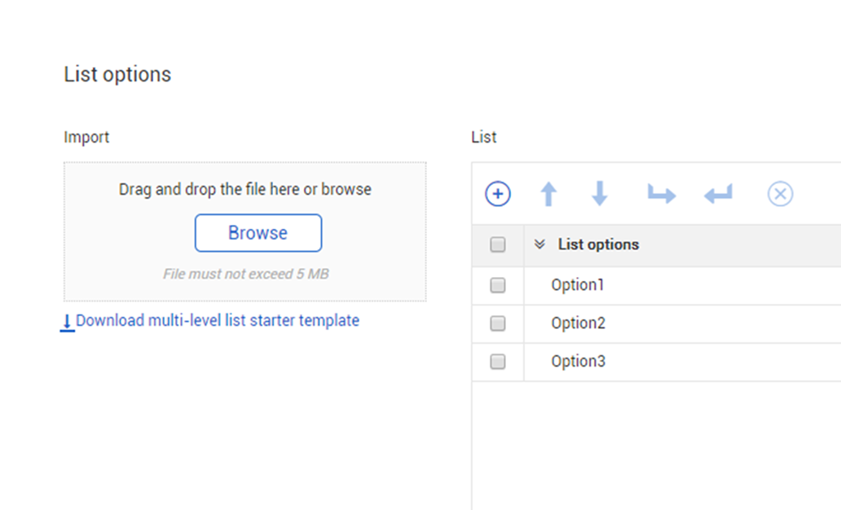Image resolution: width=841 pixels, height=510 pixels.
Task: Click the delete circled X icon
Action: [x=780, y=194]
